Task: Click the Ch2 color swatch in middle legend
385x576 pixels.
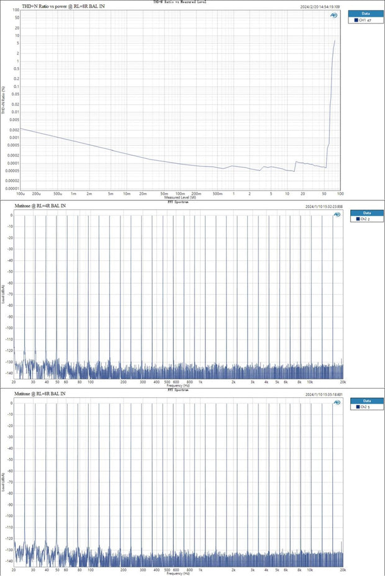Action: click(x=356, y=219)
